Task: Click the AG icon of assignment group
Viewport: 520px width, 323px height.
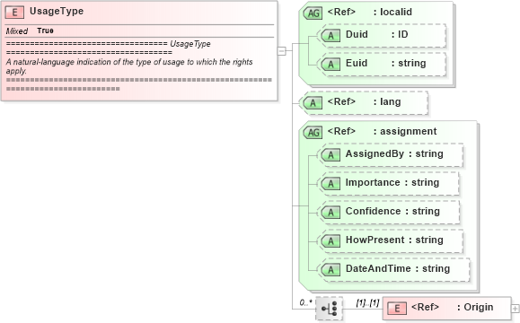Action: pyautogui.click(x=313, y=133)
